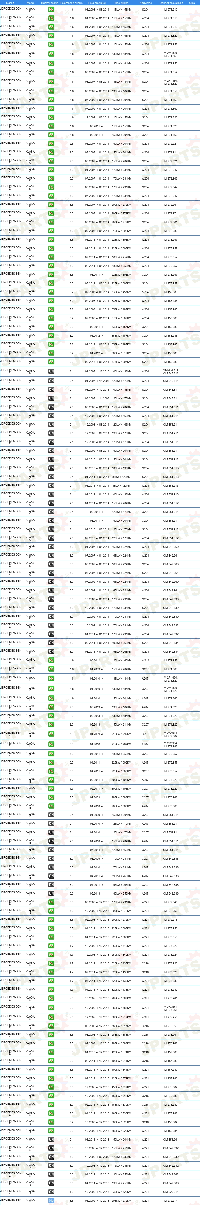Click the Opis column header
The height and width of the screenshot is (1205, 200).
point(192,3)
